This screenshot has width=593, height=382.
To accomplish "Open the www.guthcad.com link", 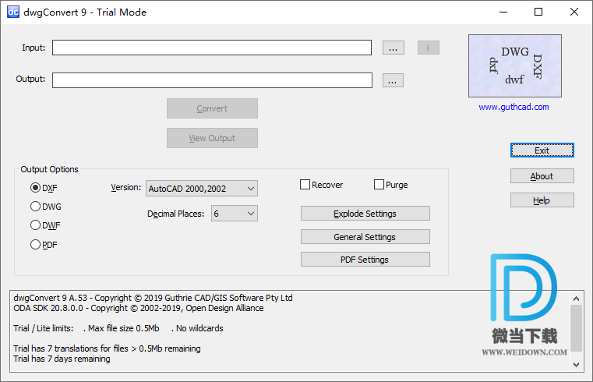I will click(514, 107).
